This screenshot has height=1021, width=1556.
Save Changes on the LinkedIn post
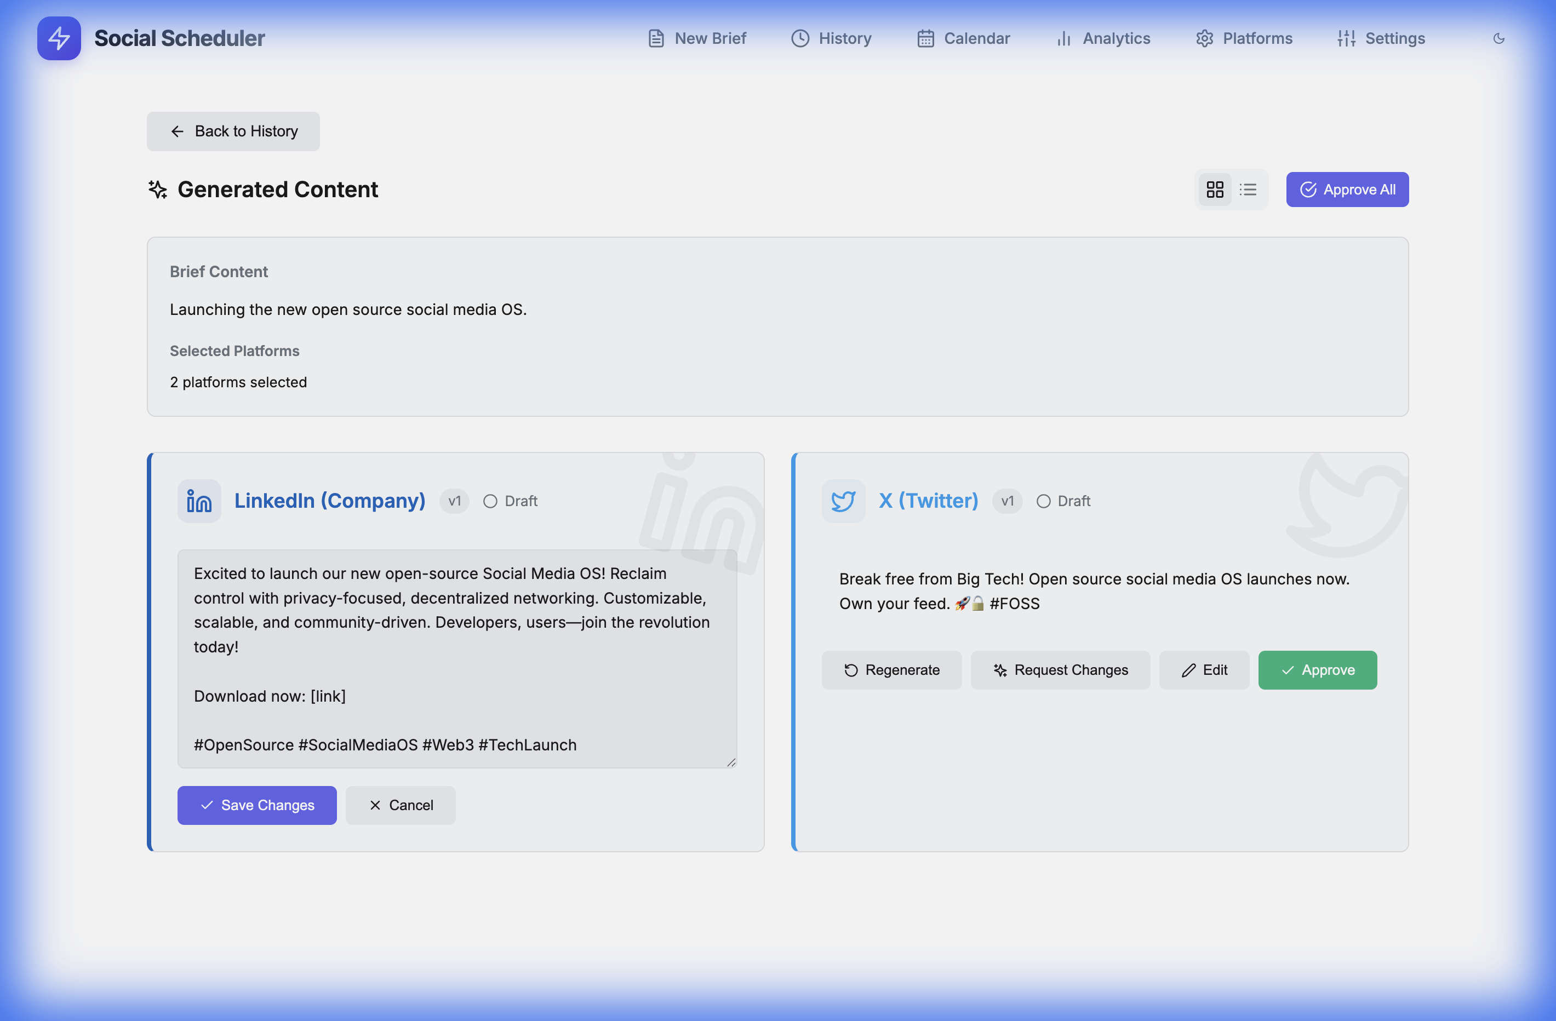click(257, 805)
